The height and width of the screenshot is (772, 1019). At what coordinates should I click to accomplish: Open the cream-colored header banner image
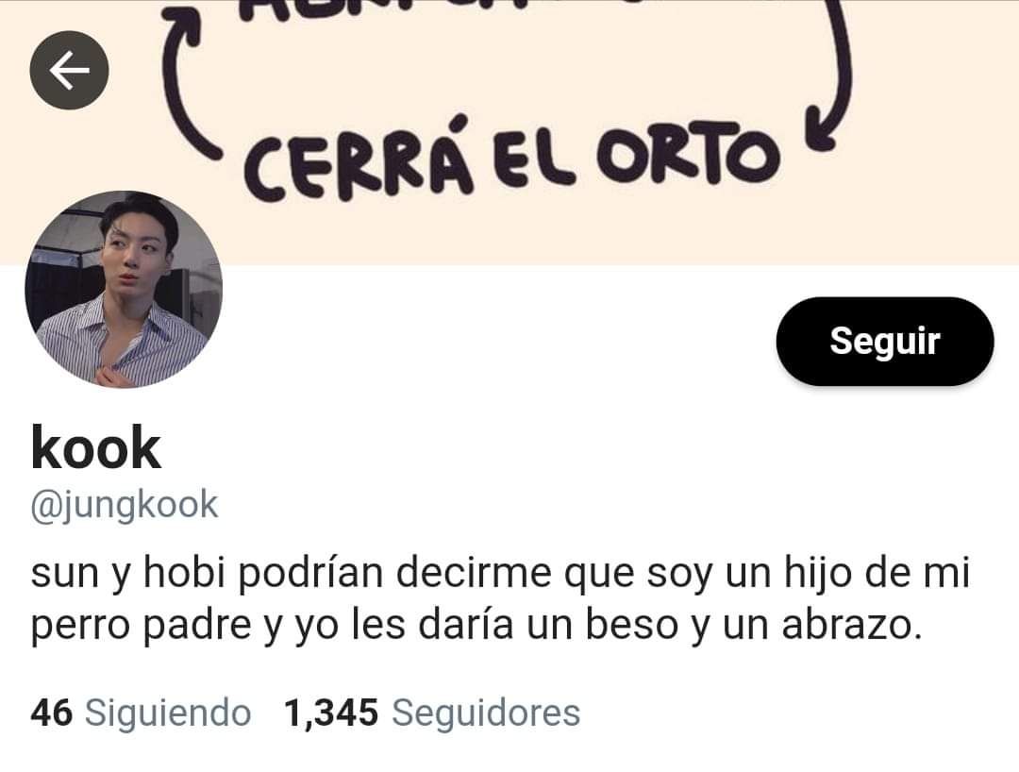click(509, 132)
